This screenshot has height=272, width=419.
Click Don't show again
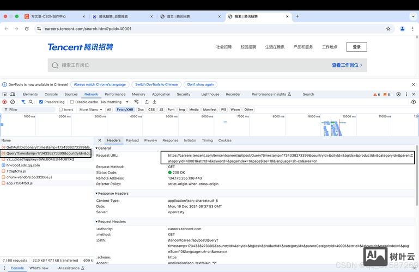click(x=201, y=84)
